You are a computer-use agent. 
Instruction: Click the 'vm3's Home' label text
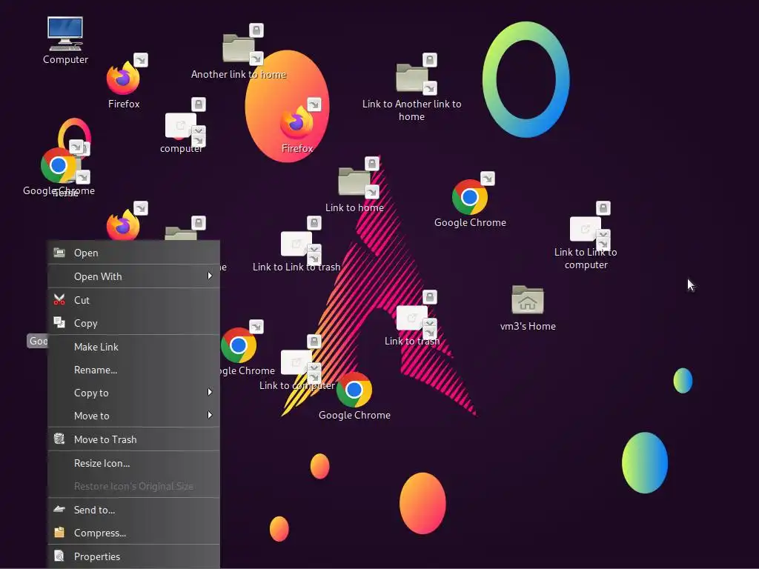coord(528,326)
